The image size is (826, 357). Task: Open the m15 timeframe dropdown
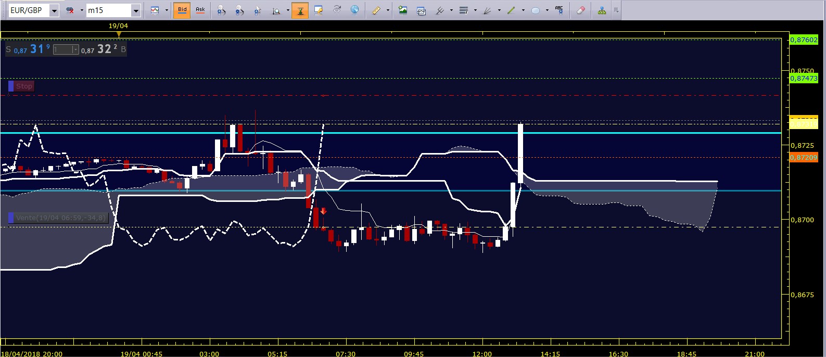pos(136,10)
